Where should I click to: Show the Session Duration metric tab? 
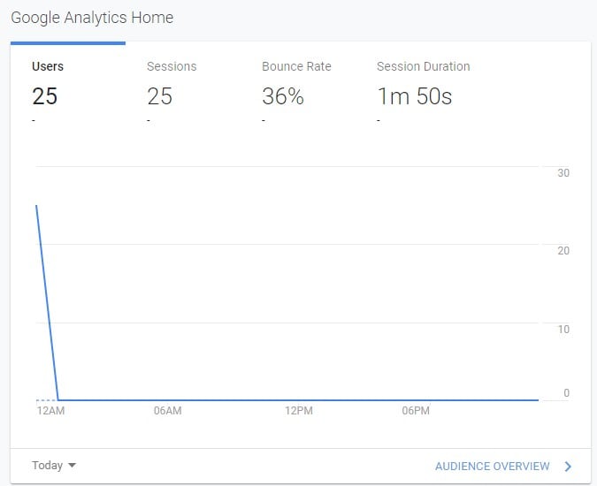pyautogui.click(x=423, y=66)
